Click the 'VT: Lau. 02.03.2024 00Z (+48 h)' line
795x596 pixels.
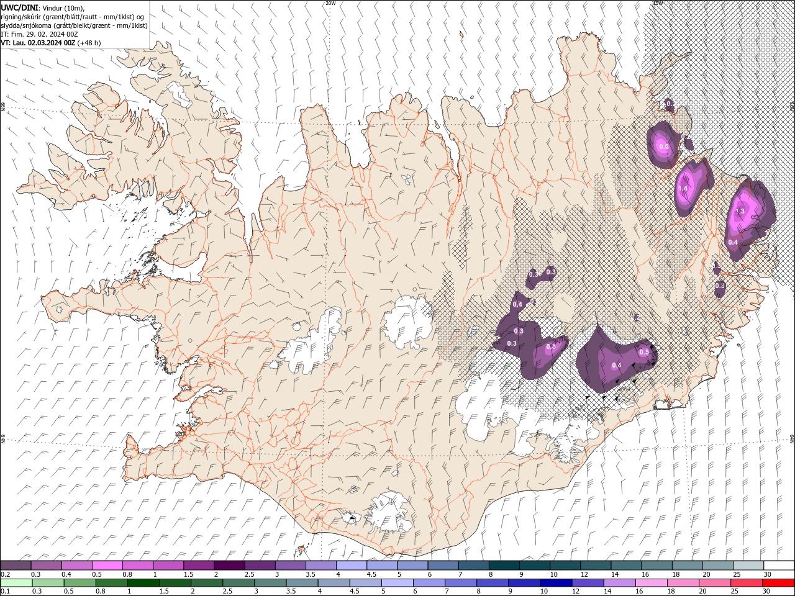pos(51,43)
